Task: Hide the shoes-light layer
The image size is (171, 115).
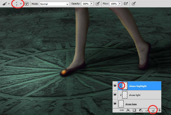Action: point(115,95)
